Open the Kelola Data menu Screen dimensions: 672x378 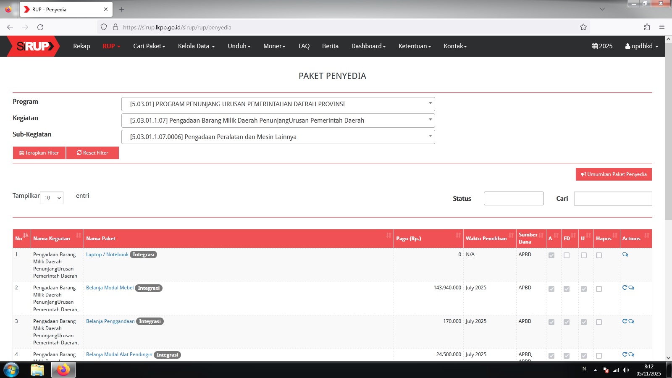(x=196, y=46)
